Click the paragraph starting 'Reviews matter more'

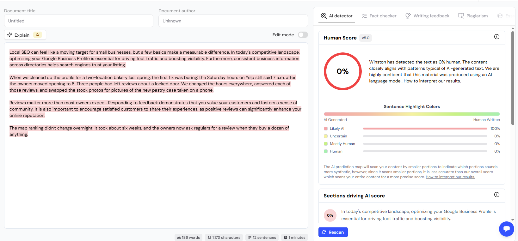tap(155, 109)
